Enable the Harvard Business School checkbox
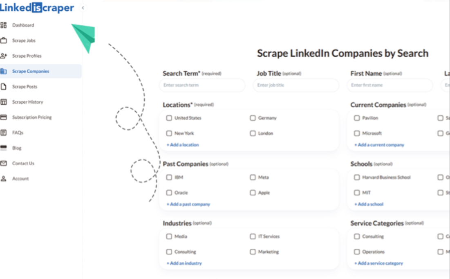 point(357,178)
